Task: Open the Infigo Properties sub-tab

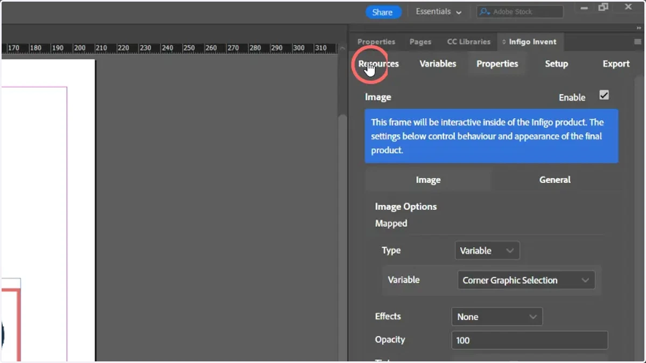Action: tap(497, 64)
